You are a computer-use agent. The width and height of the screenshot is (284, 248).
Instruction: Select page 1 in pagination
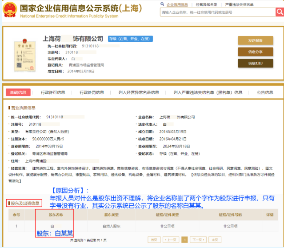point(184,240)
